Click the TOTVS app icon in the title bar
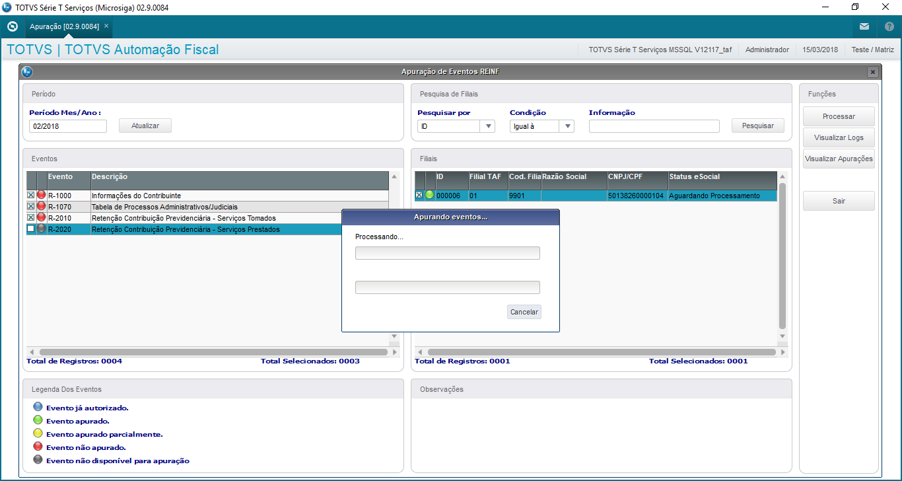Screen dimensions: 902x481 (x=7, y=7)
